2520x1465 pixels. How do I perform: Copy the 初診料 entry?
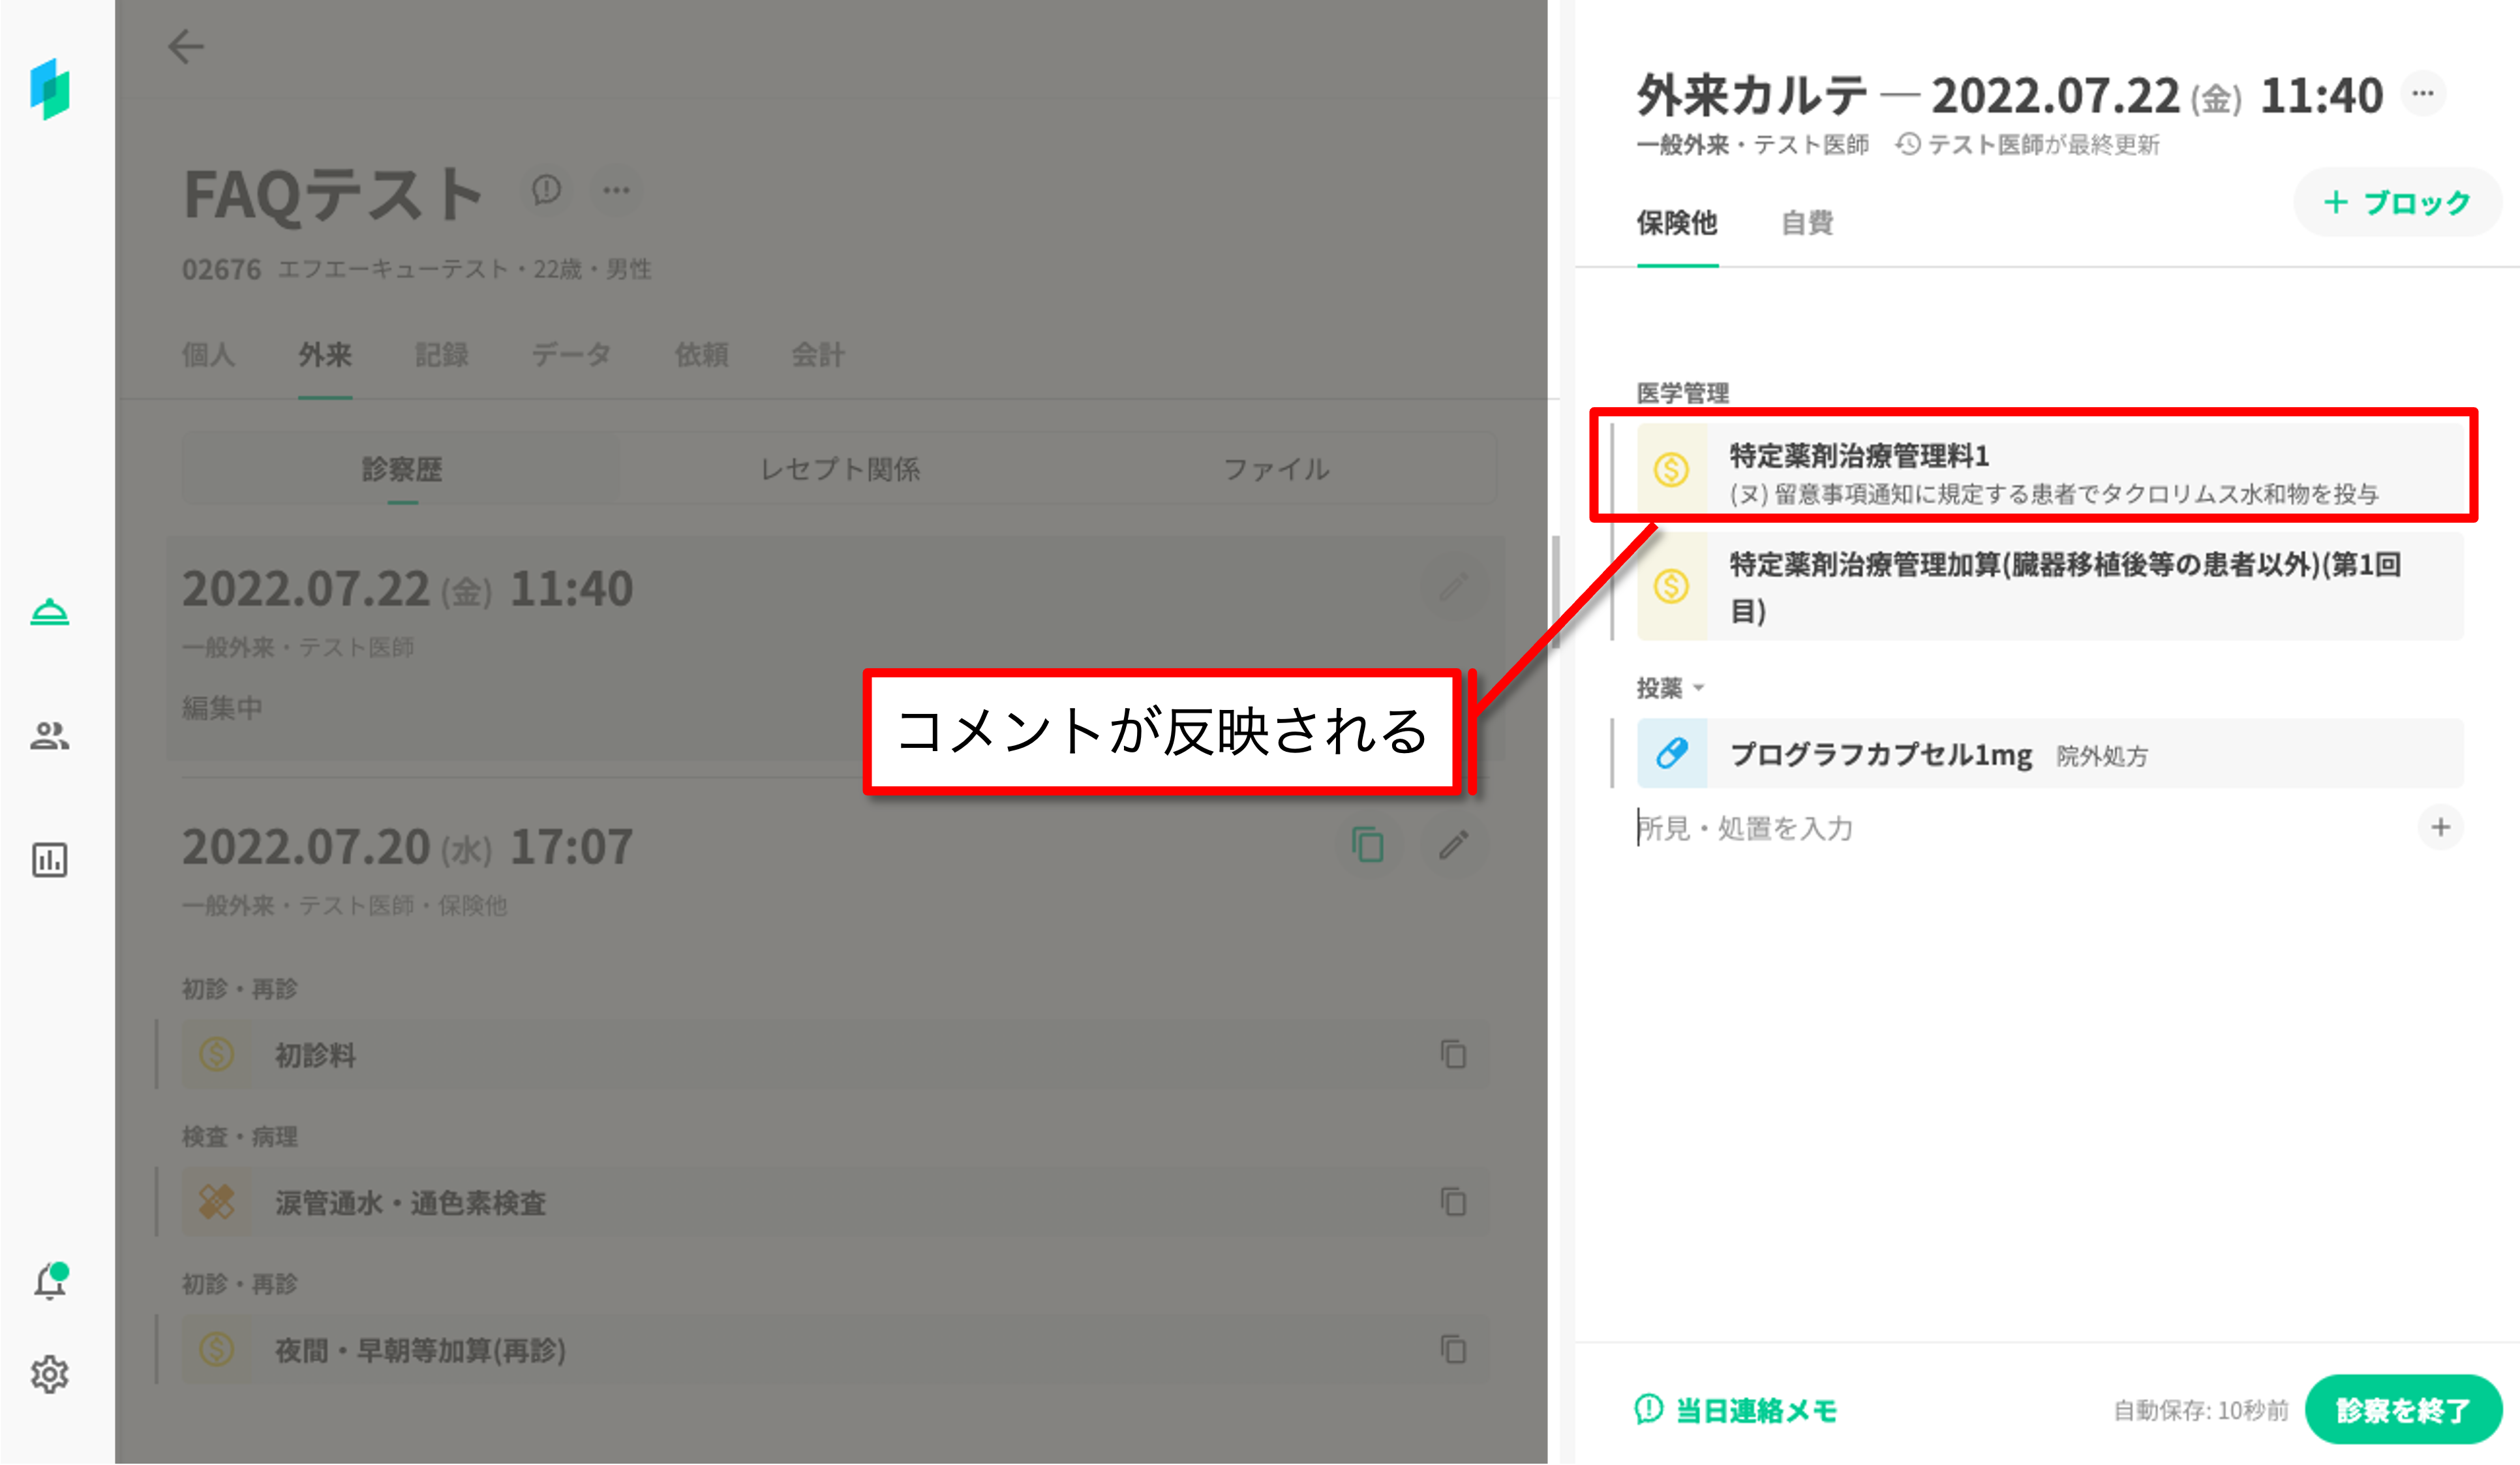tap(1453, 1054)
